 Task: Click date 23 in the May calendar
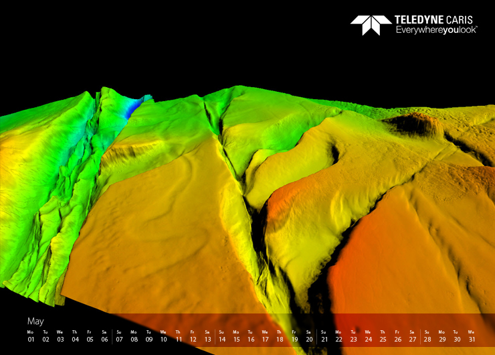click(x=353, y=340)
